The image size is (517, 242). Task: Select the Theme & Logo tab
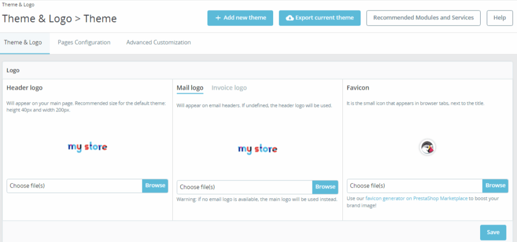tap(23, 43)
